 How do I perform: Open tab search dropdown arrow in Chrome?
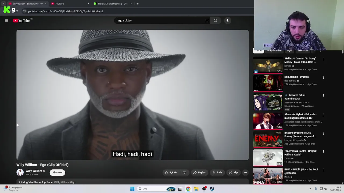(x=3, y=4)
